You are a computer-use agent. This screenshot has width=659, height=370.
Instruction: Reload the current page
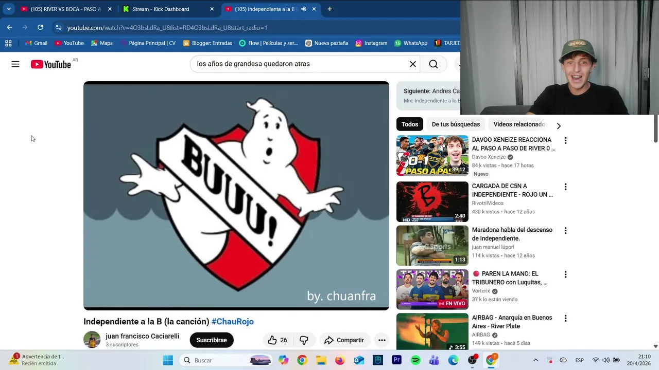[x=40, y=27]
